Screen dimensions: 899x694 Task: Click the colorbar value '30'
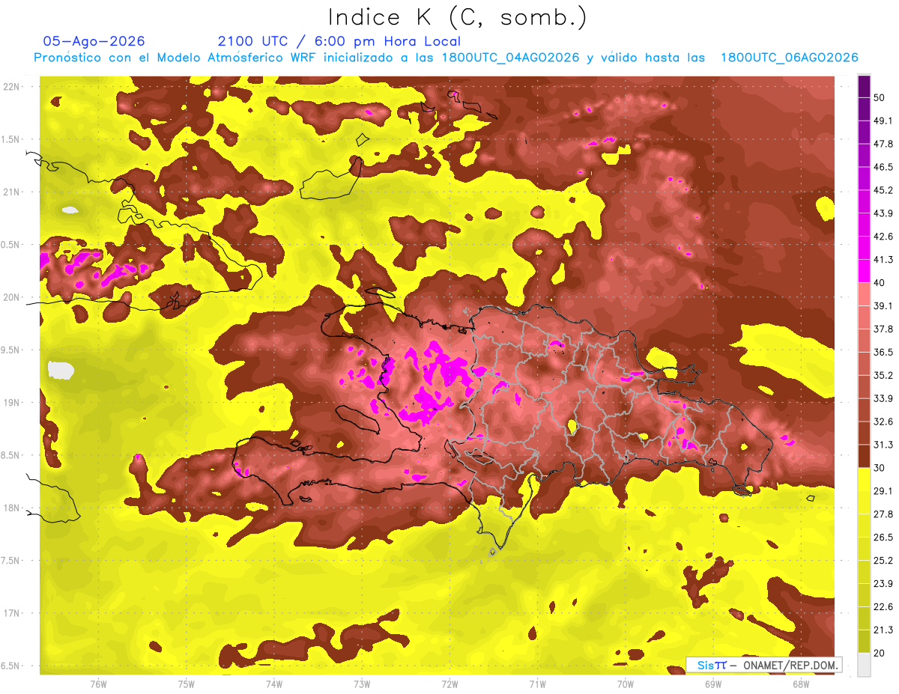click(881, 468)
